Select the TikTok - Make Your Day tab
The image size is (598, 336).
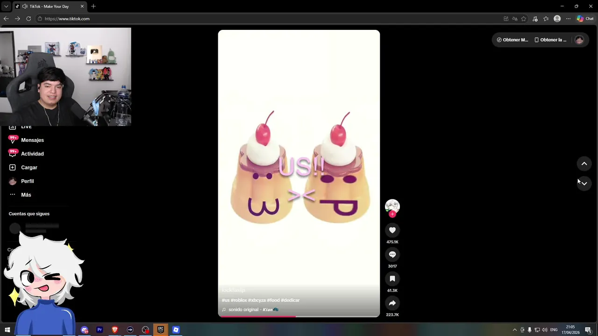49,7
